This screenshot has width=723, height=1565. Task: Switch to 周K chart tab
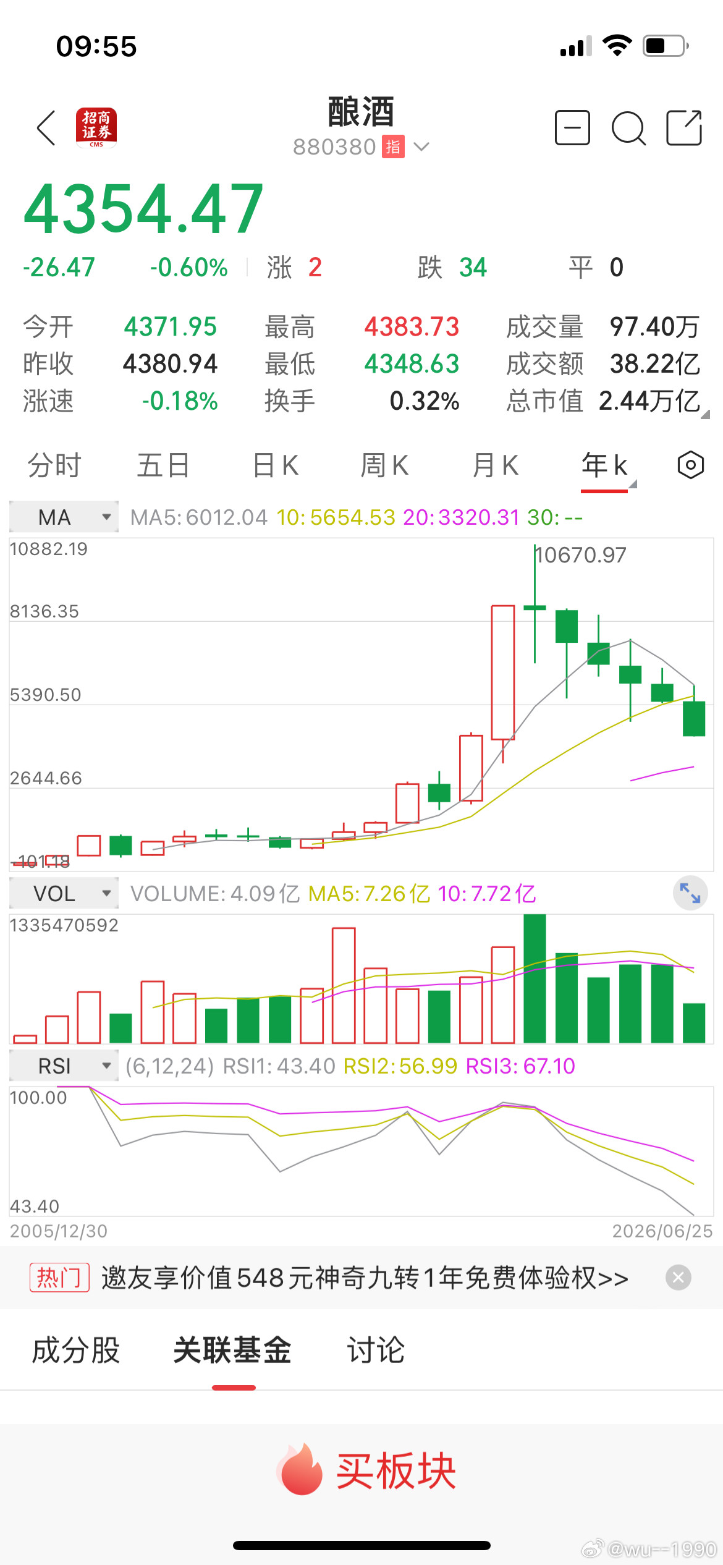coord(384,465)
